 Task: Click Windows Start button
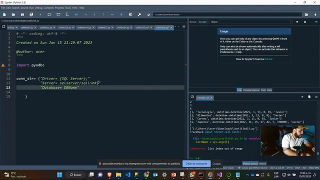(59, 175)
